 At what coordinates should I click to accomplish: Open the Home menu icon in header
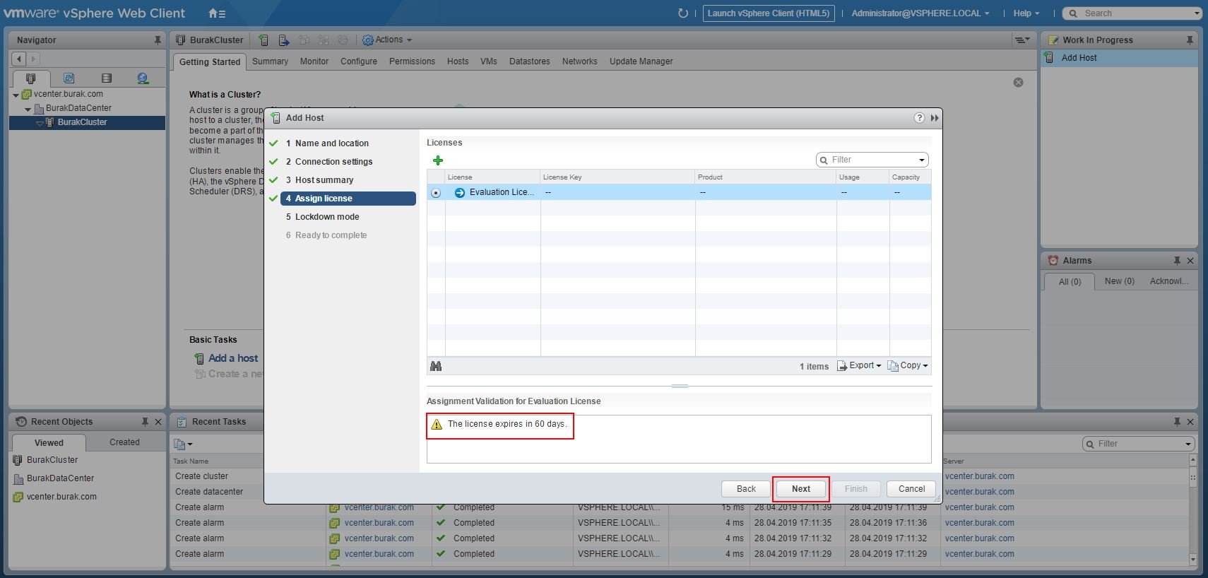click(x=217, y=13)
